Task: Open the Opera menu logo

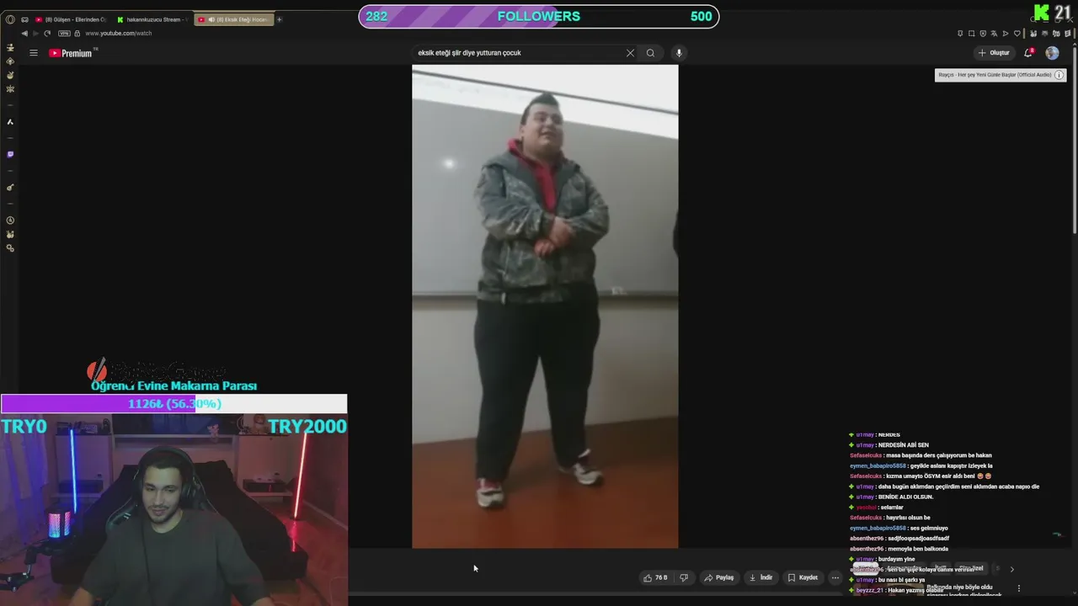Action: point(10,19)
